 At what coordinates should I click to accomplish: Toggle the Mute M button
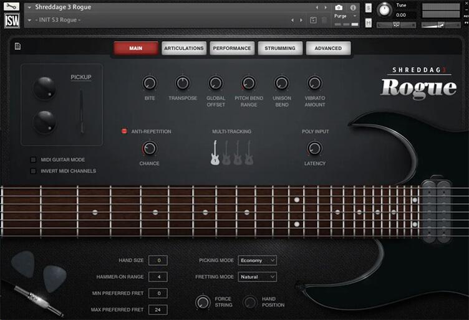(369, 22)
